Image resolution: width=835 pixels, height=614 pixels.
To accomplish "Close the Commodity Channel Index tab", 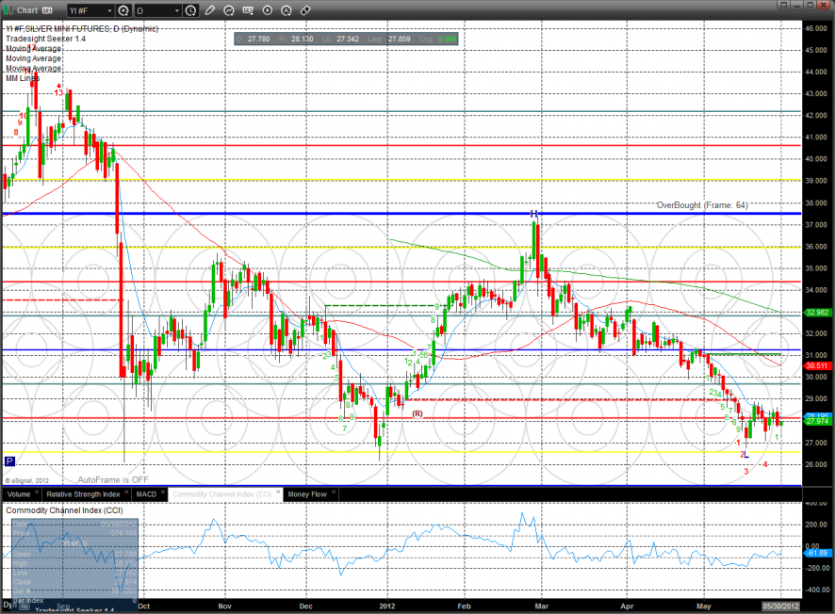I will [280, 493].
